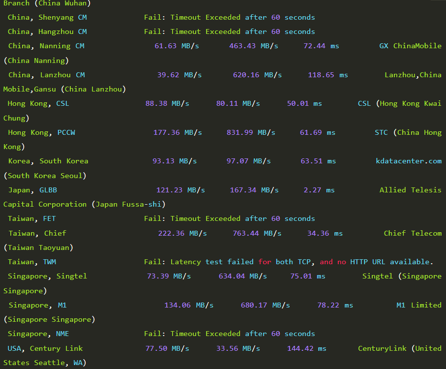Click the latency value "63.51 ms"
This screenshot has height=369, width=446.
coord(318,161)
